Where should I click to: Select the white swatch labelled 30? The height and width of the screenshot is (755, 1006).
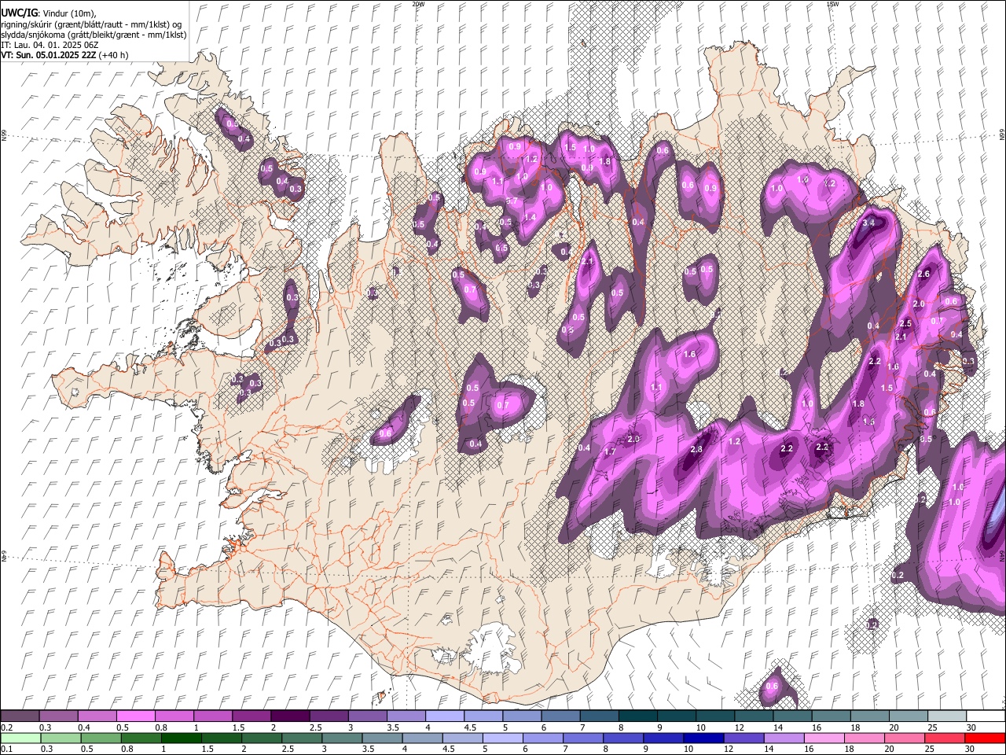(x=985, y=716)
